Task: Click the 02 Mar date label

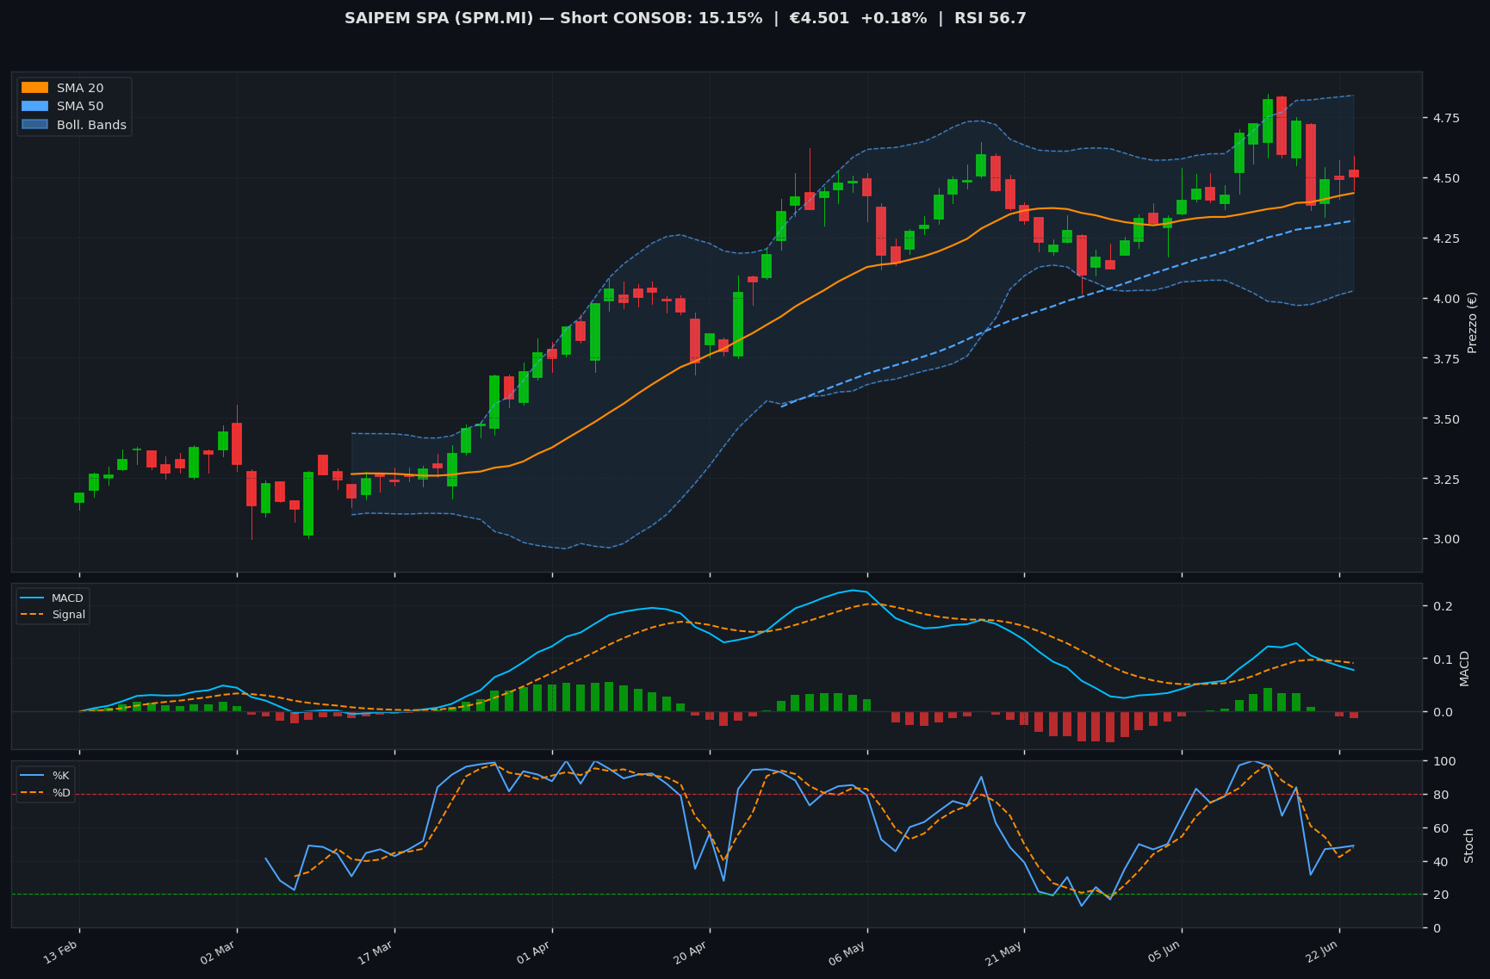Action: click(x=219, y=951)
